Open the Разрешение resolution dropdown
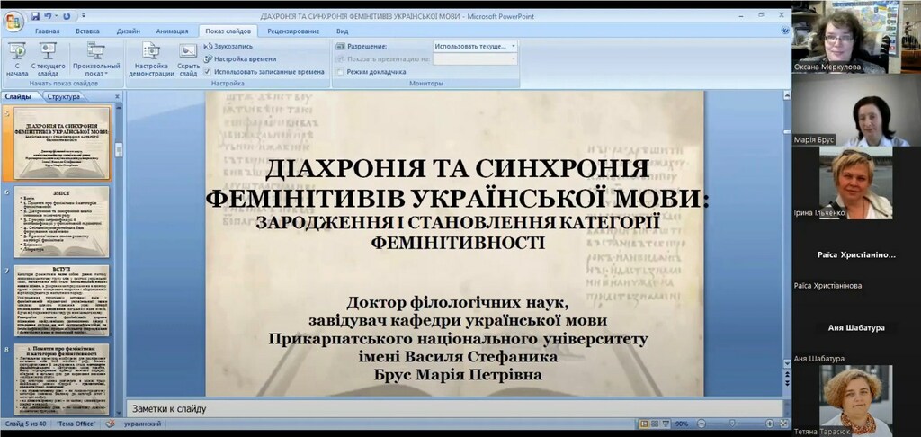Viewport: 921px width, 437px height. click(475, 46)
